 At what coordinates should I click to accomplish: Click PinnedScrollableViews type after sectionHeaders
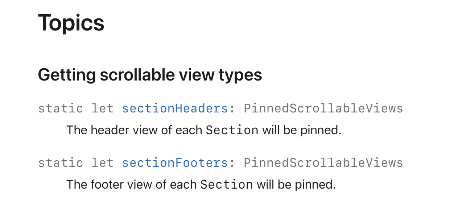(323, 108)
